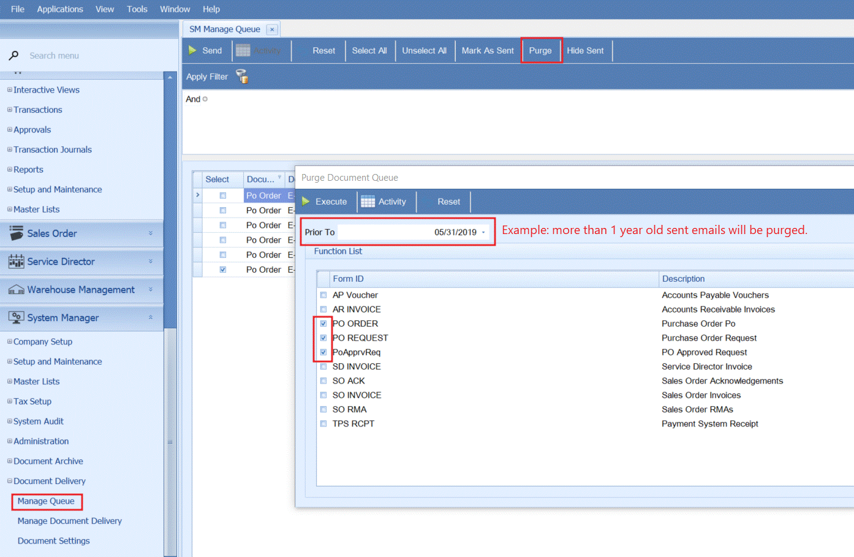Enable the AP Voucher checkbox

click(323, 295)
